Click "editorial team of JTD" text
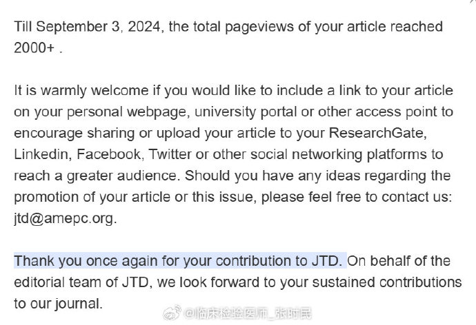 81,282
